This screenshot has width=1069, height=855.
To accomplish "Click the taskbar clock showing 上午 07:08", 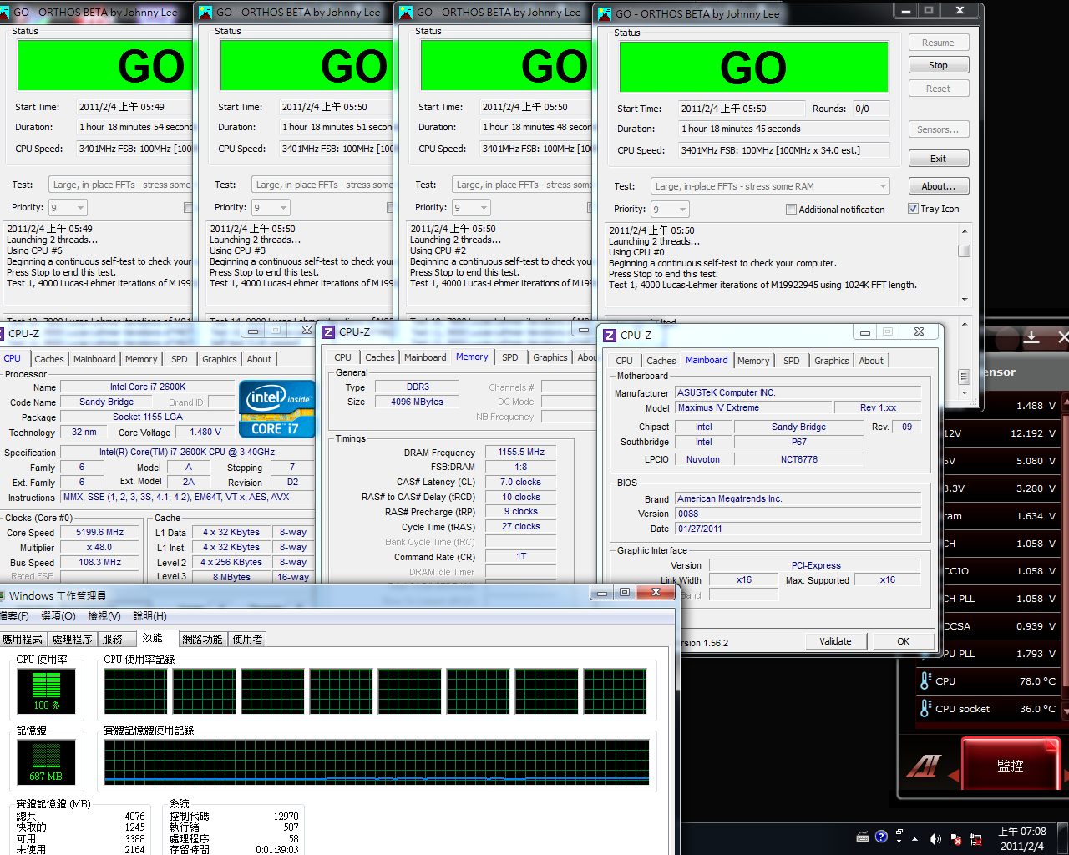I will click(1022, 838).
